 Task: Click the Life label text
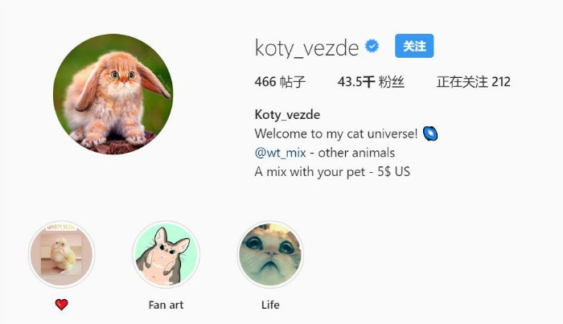click(270, 305)
